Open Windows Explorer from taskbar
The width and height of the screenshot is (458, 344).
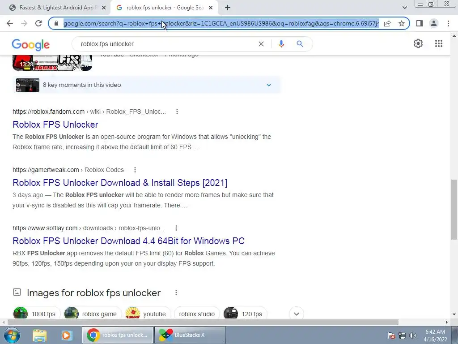coord(40,335)
